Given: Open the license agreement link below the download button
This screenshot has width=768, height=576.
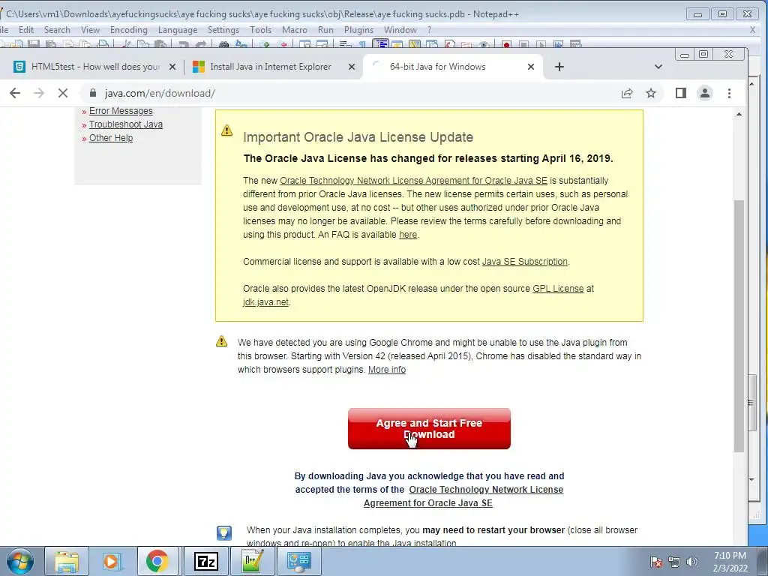Looking at the screenshot, I should pyautogui.click(x=463, y=496).
